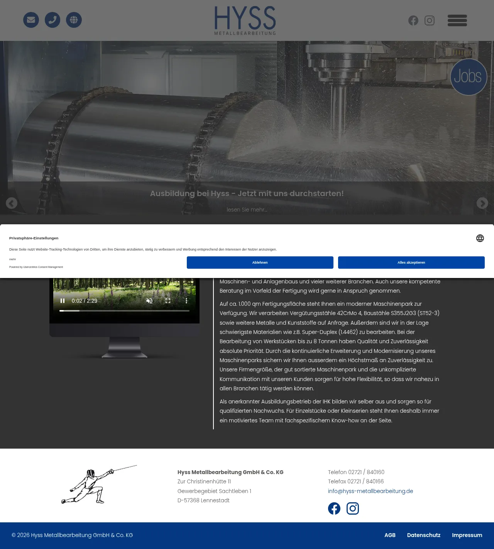
Task: Open video more options menu
Action: point(186,301)
